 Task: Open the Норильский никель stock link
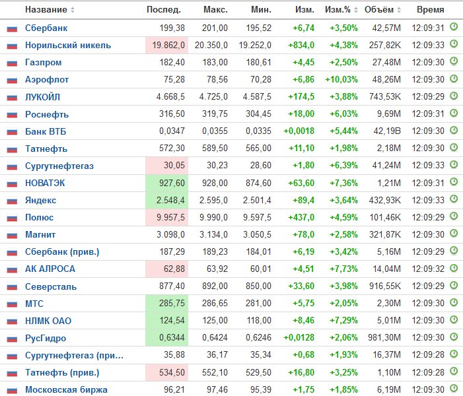tap(68, 45)
